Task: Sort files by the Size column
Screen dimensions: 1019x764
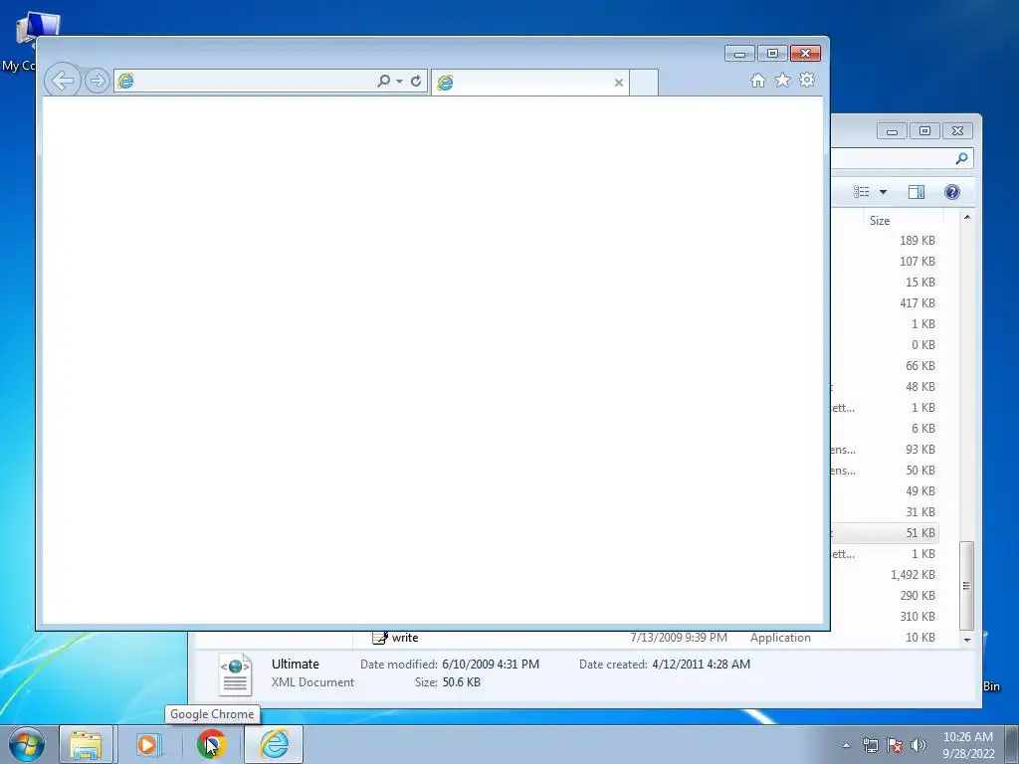Action: 903,220
